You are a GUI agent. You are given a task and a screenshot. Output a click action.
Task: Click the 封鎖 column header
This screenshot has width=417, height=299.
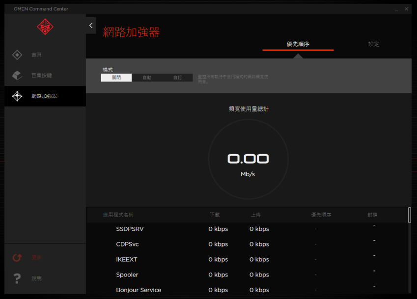[x=372, y=215]
